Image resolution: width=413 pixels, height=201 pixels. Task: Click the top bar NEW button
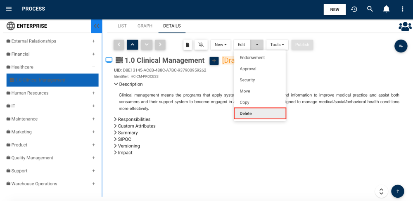(x=335, y=9)
